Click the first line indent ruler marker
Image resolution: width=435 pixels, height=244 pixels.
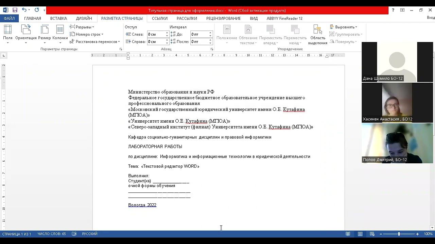coord(128,54)
